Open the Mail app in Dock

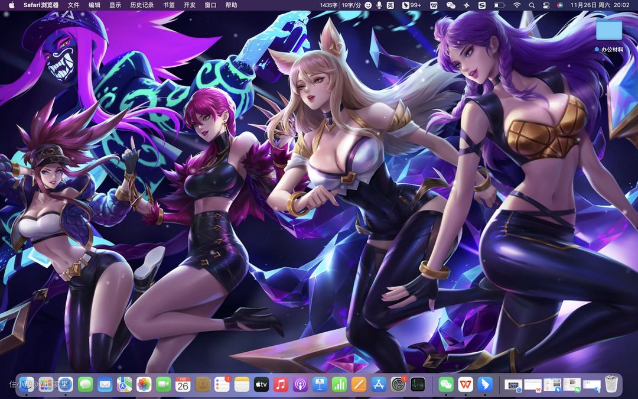pos(105,384)
